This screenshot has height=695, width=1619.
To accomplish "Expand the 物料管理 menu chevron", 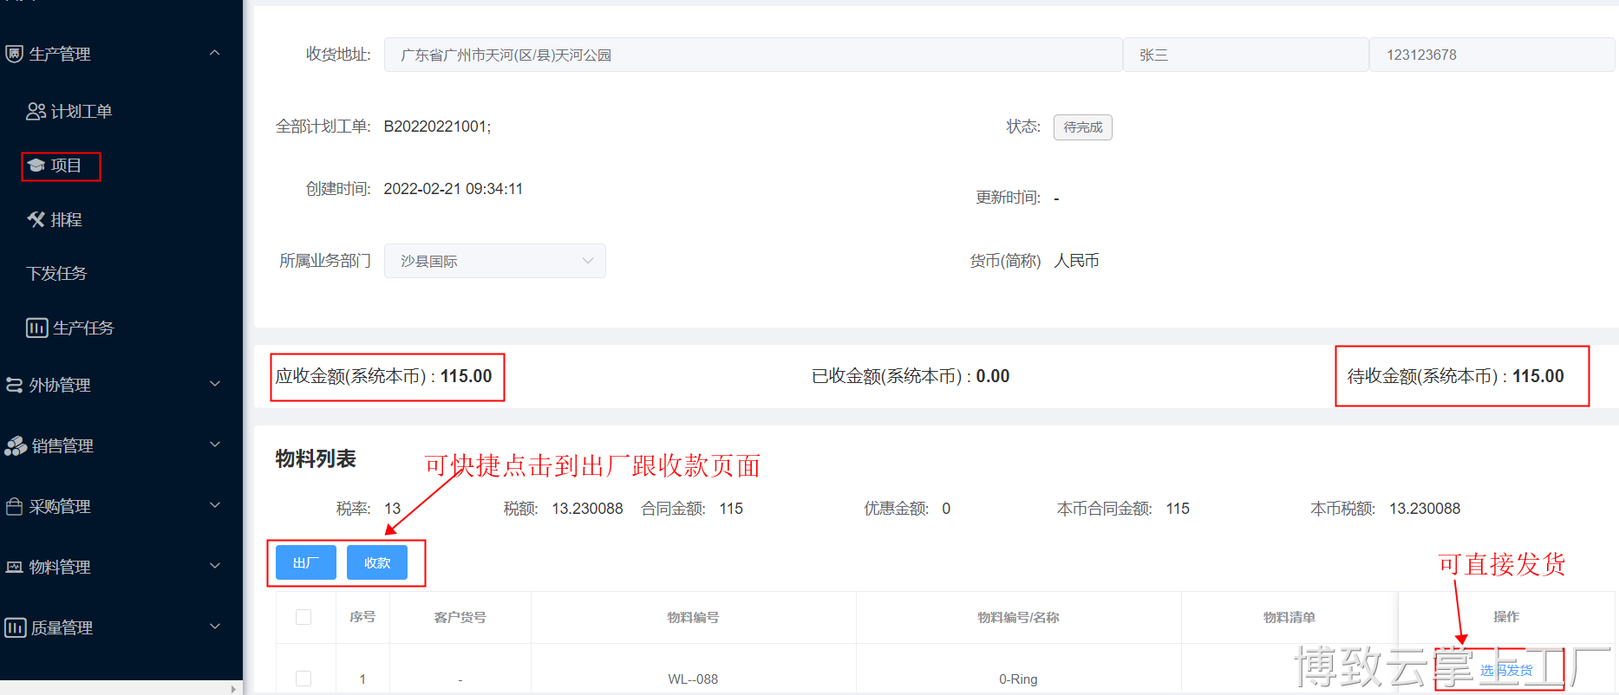I will click(x=214, y=567).
